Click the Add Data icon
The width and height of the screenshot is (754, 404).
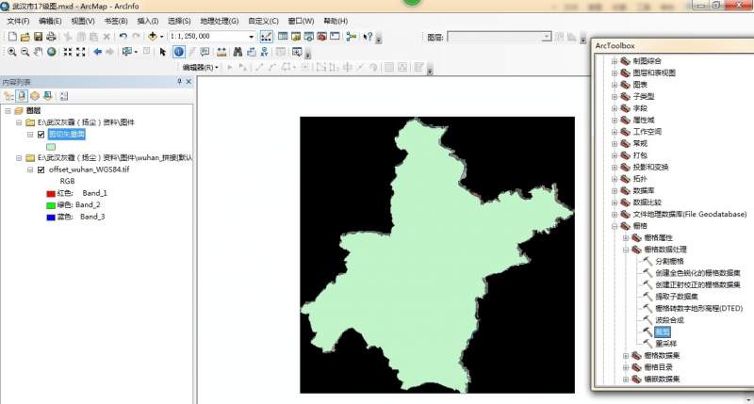tap(153, 37)
